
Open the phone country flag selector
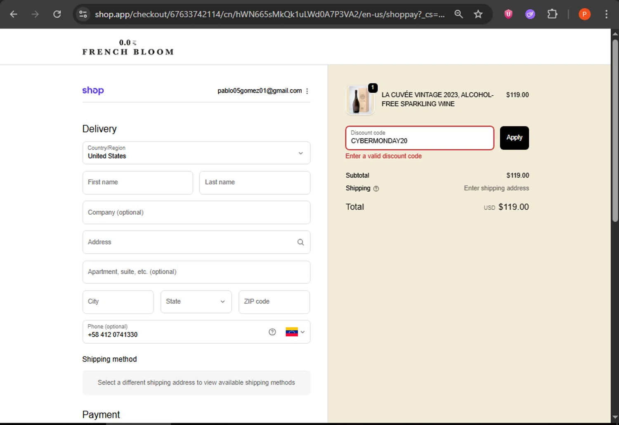tap(295, 332)
